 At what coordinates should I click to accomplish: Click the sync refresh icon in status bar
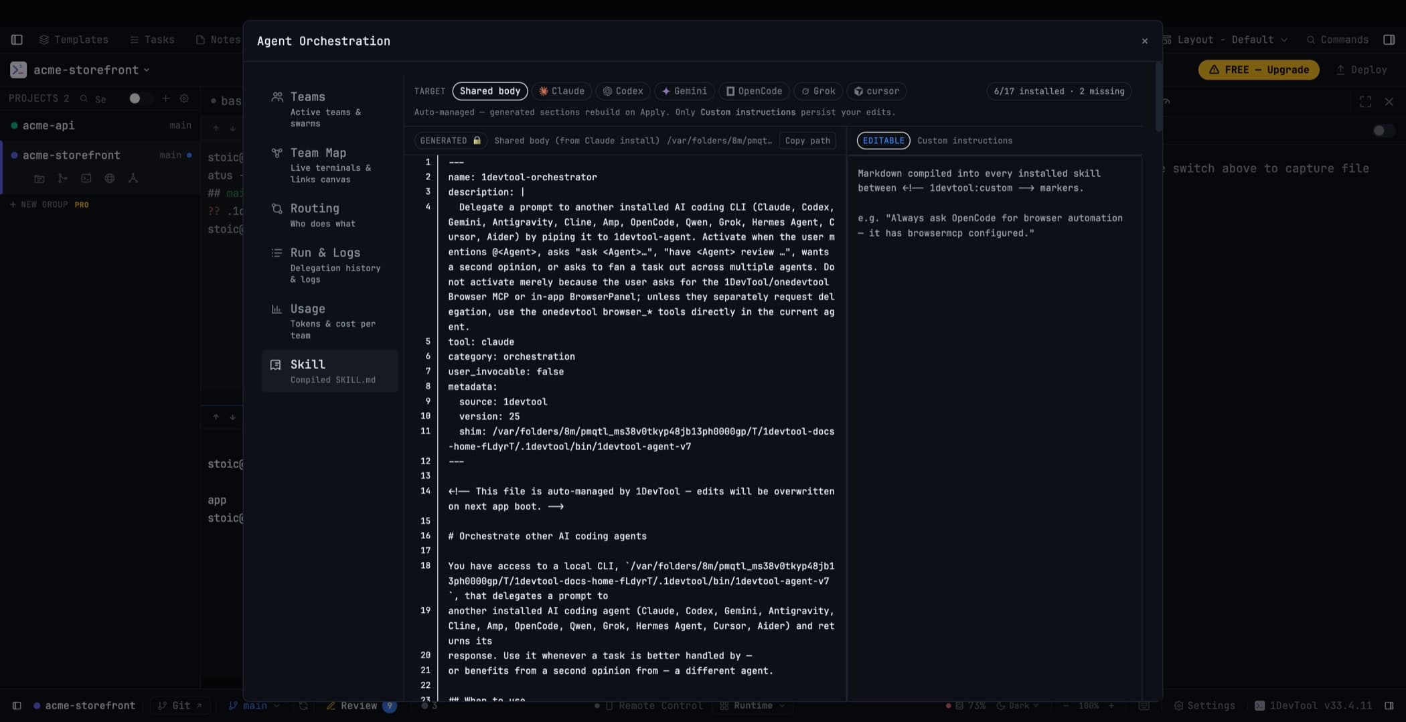(x=303, y=706)
